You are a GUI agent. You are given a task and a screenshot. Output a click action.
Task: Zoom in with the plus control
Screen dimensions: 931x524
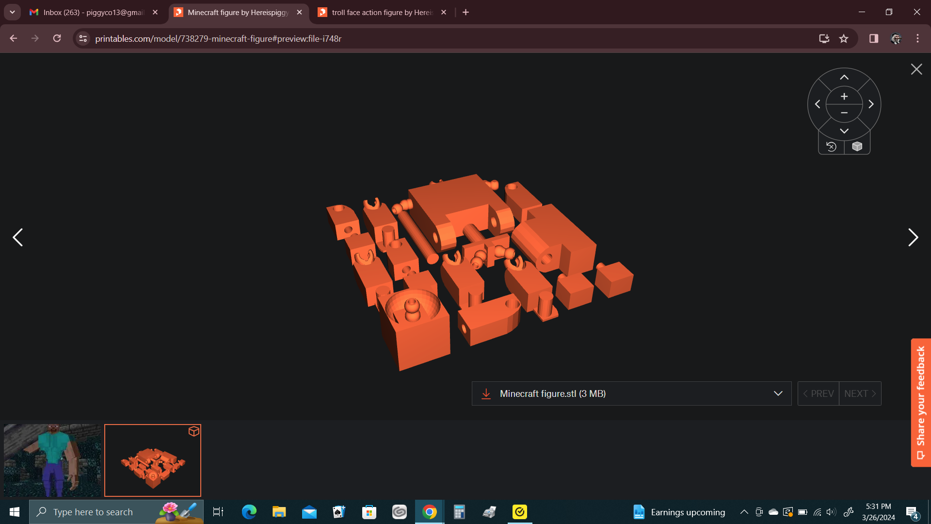point(844,97)
